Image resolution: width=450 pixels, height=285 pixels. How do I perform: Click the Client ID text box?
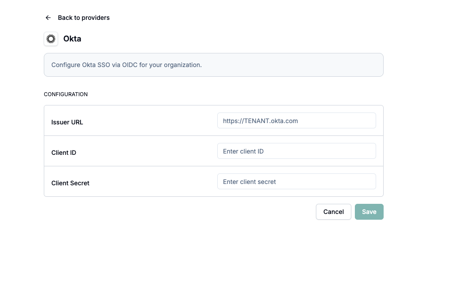pyautogui.click(x=296, y=151)
